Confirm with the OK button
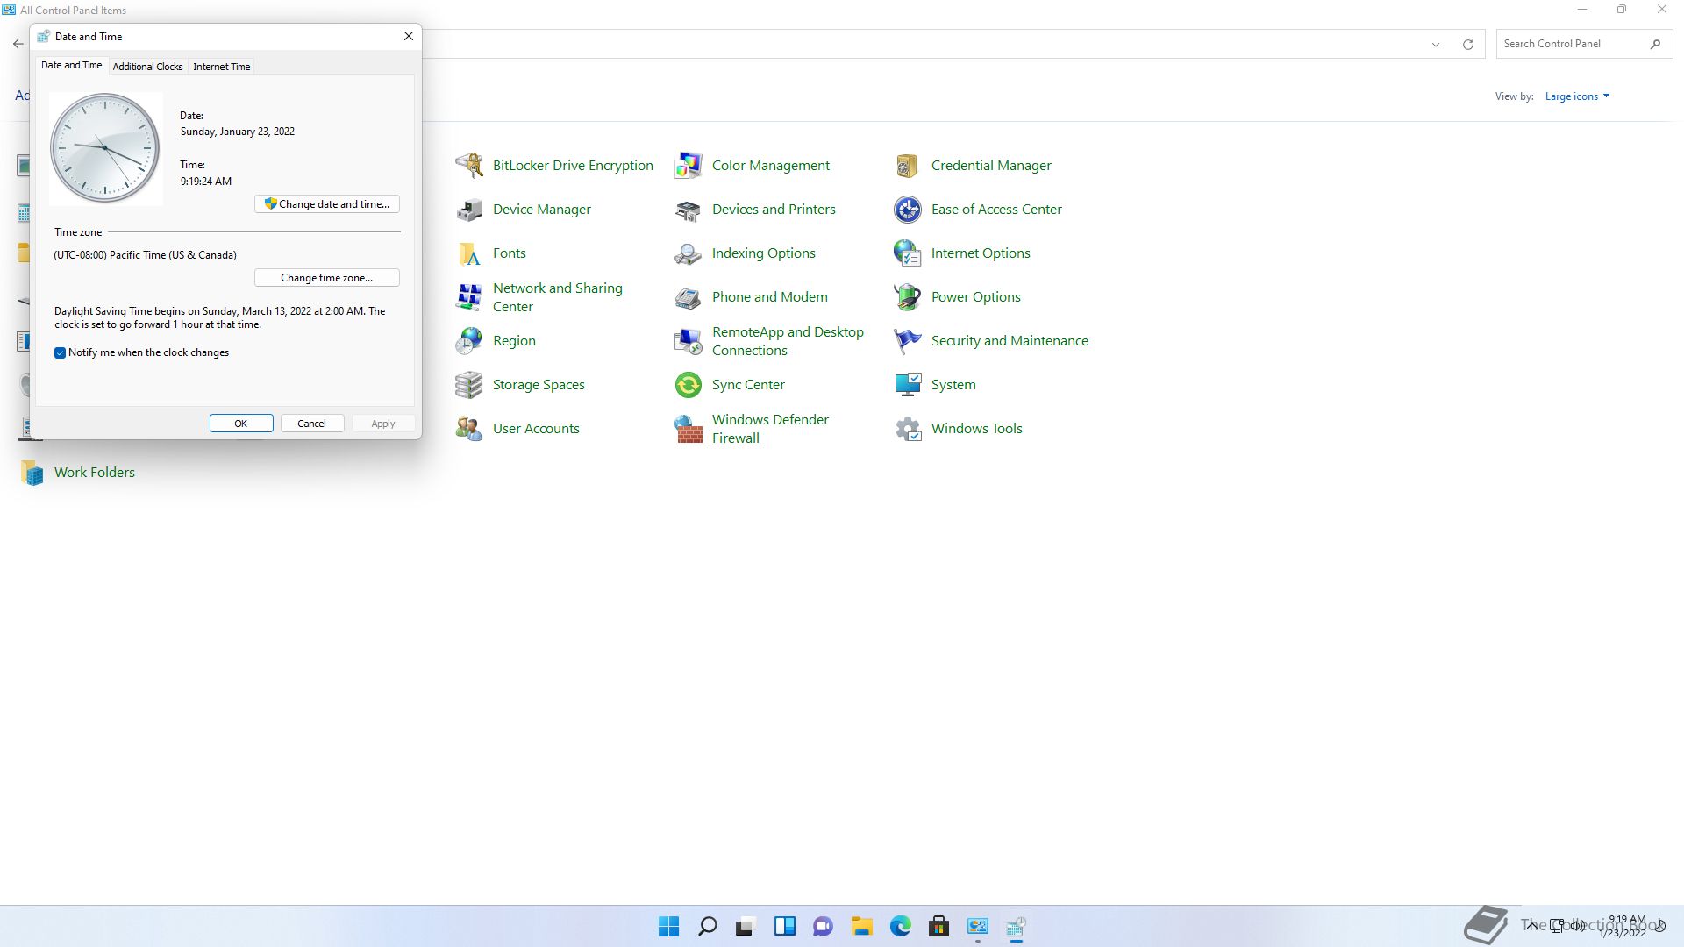Image resolution: width=1684 pixels, height=947 pixels. point(241,423)
